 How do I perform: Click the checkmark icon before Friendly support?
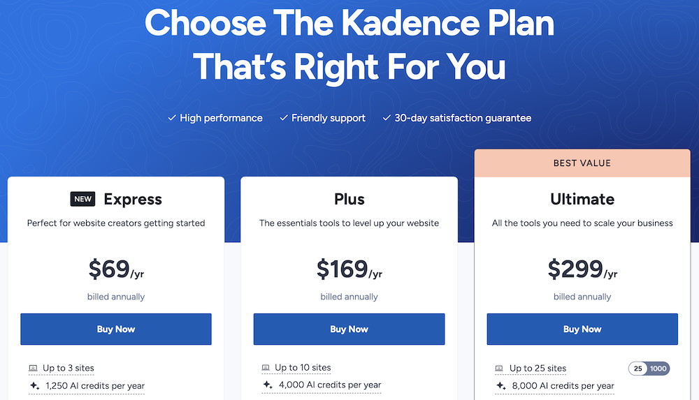[x=284, y=118]
